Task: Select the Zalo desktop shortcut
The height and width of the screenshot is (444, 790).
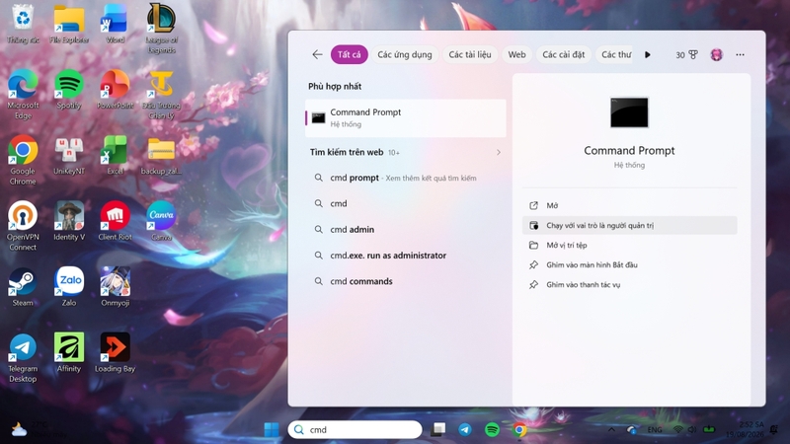Action: (x=69, y=287)
